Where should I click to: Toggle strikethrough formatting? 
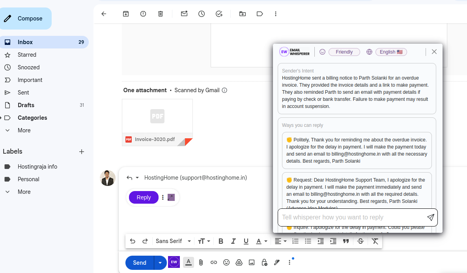pyautogui.click(x=360, y=241)
